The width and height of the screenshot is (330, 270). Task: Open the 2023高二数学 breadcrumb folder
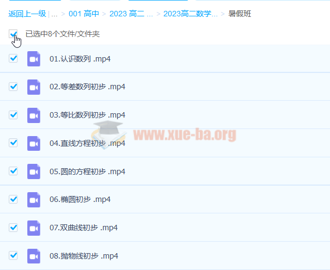(190, 14)
